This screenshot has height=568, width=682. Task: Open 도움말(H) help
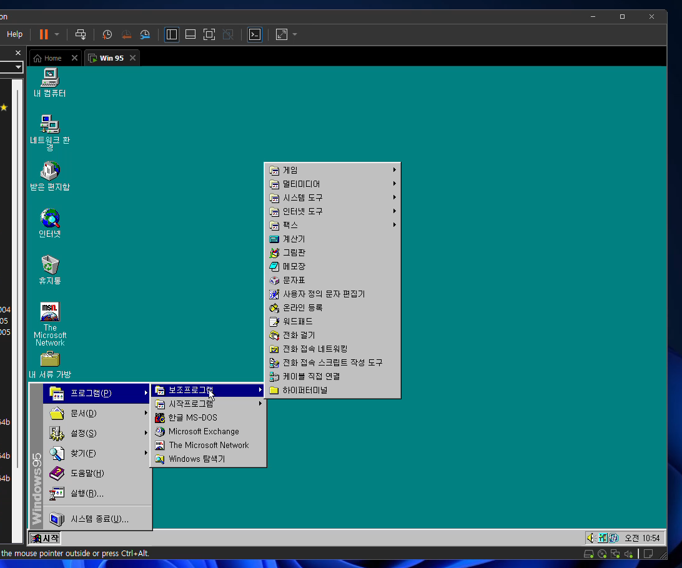(97, 473)
